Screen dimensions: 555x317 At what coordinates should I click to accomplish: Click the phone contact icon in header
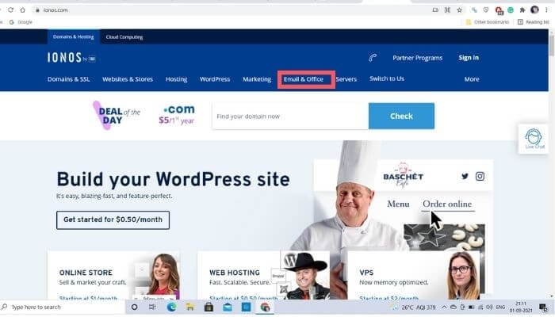pos(373,58)
